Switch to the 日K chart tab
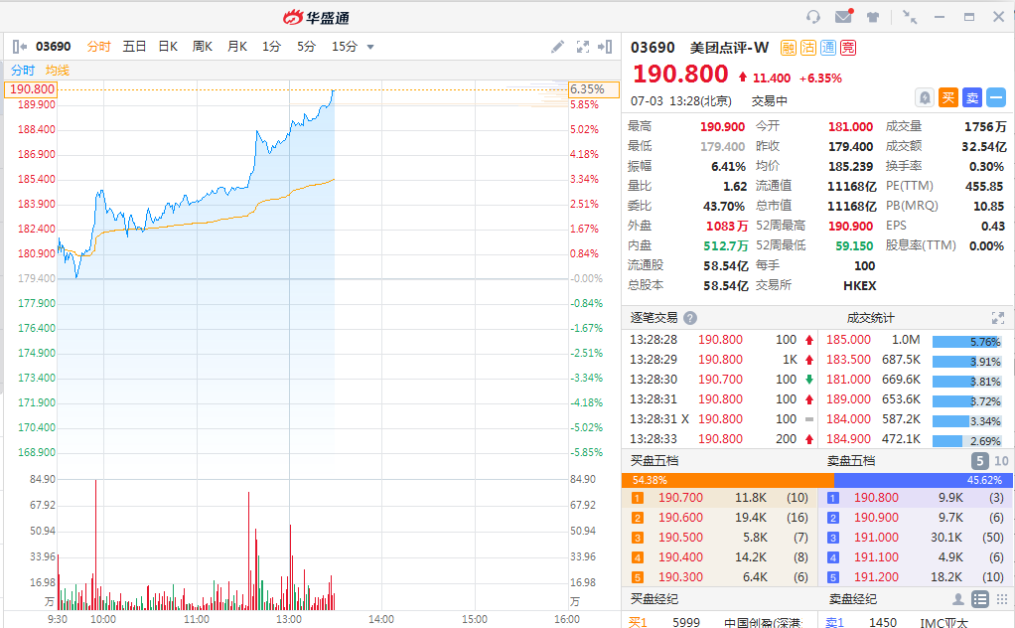Viewport: 1015px width, 628px height. click(x=168, y=47)
